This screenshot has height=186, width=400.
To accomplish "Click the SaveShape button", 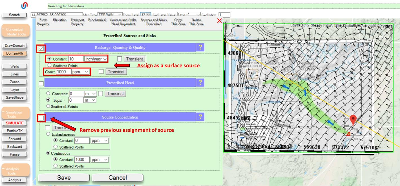I will tap(15, 98).
